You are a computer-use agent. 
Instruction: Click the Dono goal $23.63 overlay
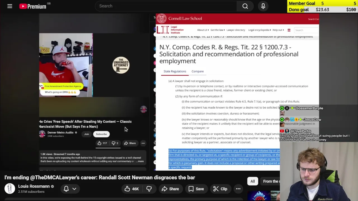(322, 9)
